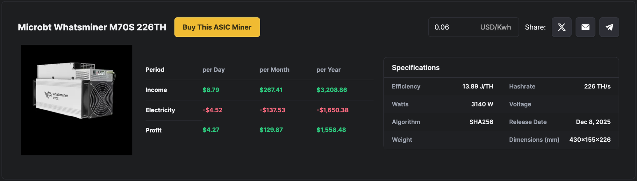Click the Specifications panel heading
This screenshot has width=637, height=181.
tap(415, 68)
